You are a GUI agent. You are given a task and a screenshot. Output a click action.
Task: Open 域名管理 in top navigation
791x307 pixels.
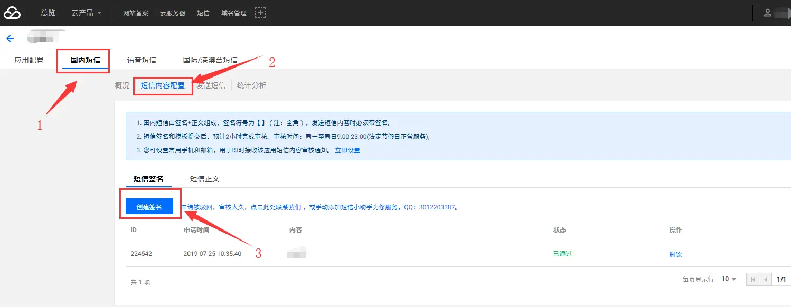pos(234,13)
